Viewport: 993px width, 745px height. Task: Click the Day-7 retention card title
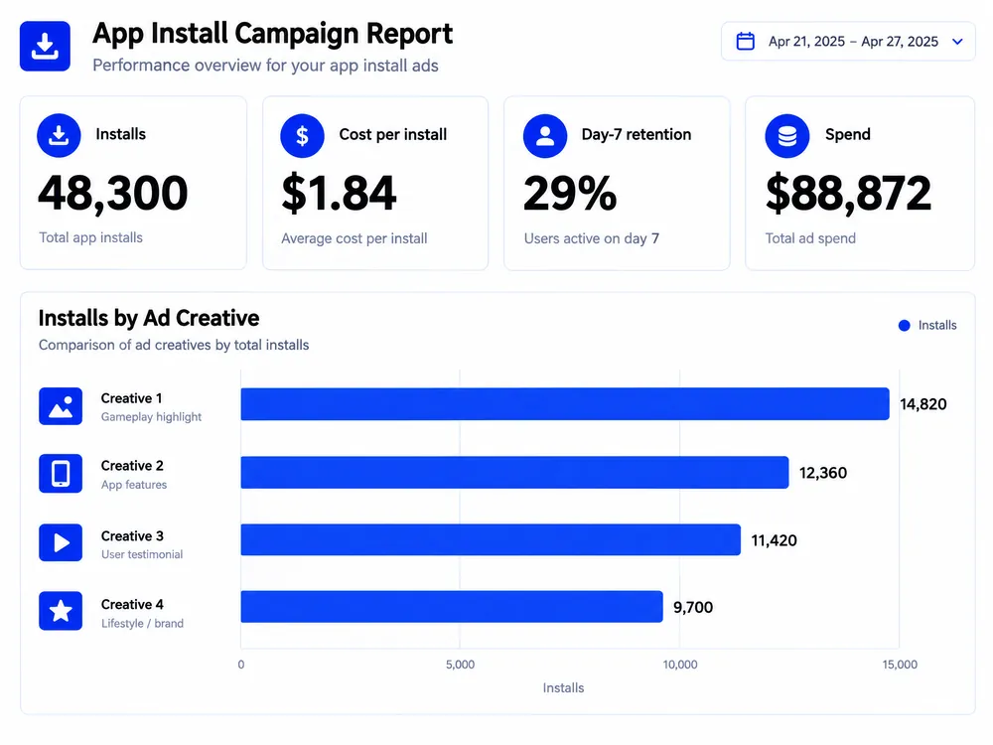click(637, 134)
